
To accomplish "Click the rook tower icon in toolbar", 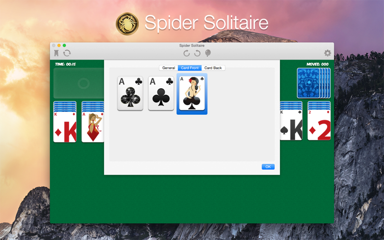I will [x=56, y=53].
